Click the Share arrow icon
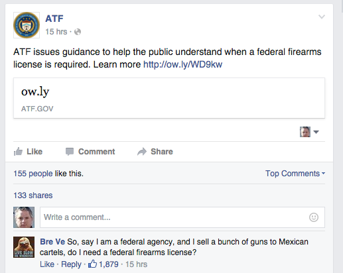Screen dimensions: 343x273 click(x=142, y=152)
